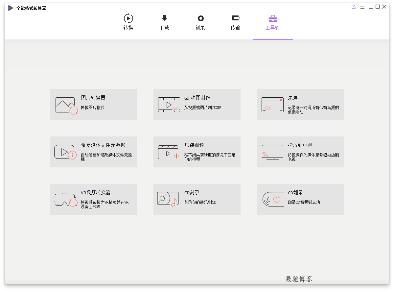Click the 录屏 REC screen recorder icon

[x=273, y=105]
